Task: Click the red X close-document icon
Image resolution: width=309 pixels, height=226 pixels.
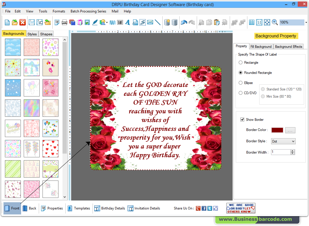Action: [x=23, y=22]
